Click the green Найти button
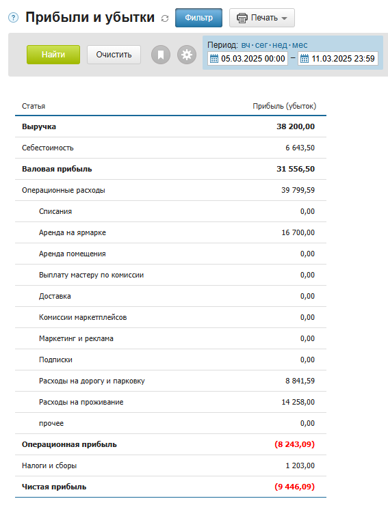The image size is (388, 514). (x=53, y=55)
